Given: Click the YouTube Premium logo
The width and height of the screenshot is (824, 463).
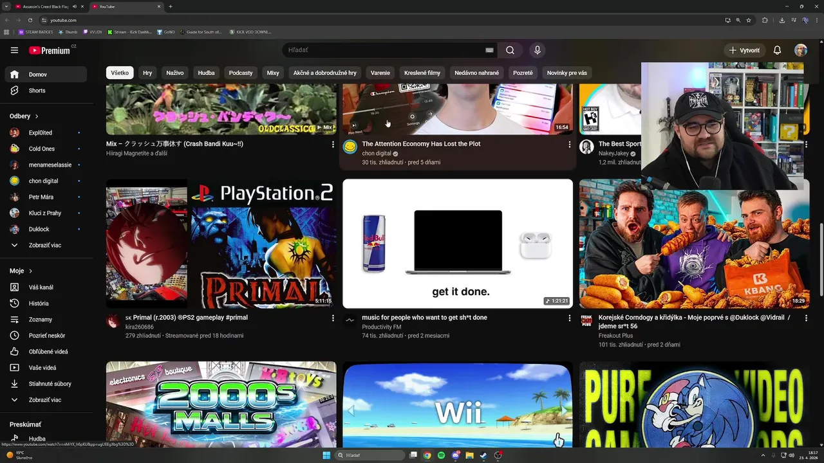Looking at the screenshot, I should click(50, 50).
